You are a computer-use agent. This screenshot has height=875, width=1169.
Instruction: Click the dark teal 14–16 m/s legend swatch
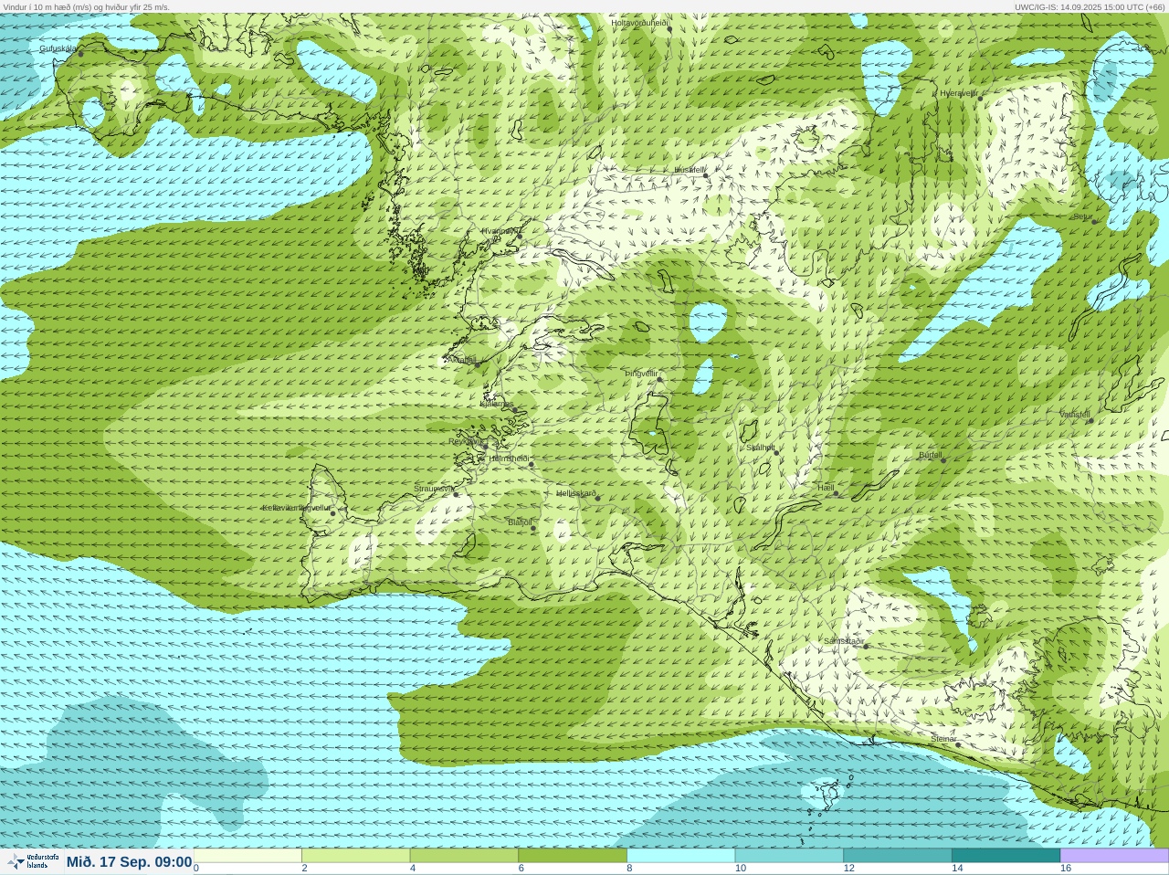[x=1006, y=856]
